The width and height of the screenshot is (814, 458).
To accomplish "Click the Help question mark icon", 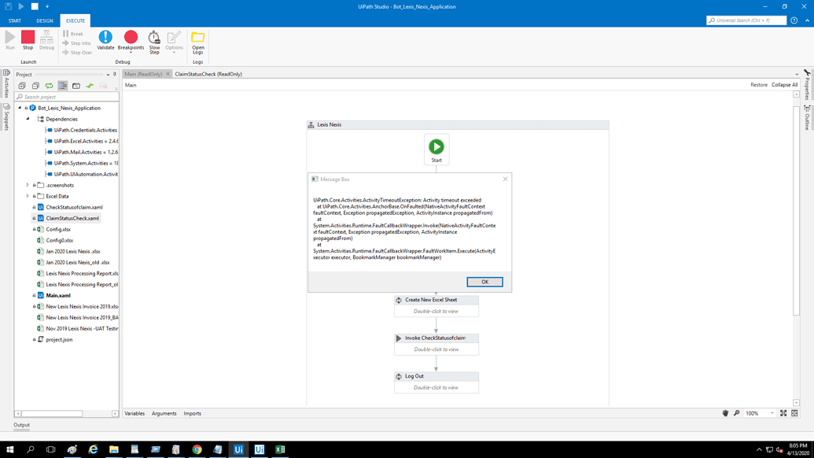I will pyautogui.click(x=794, y=20).
